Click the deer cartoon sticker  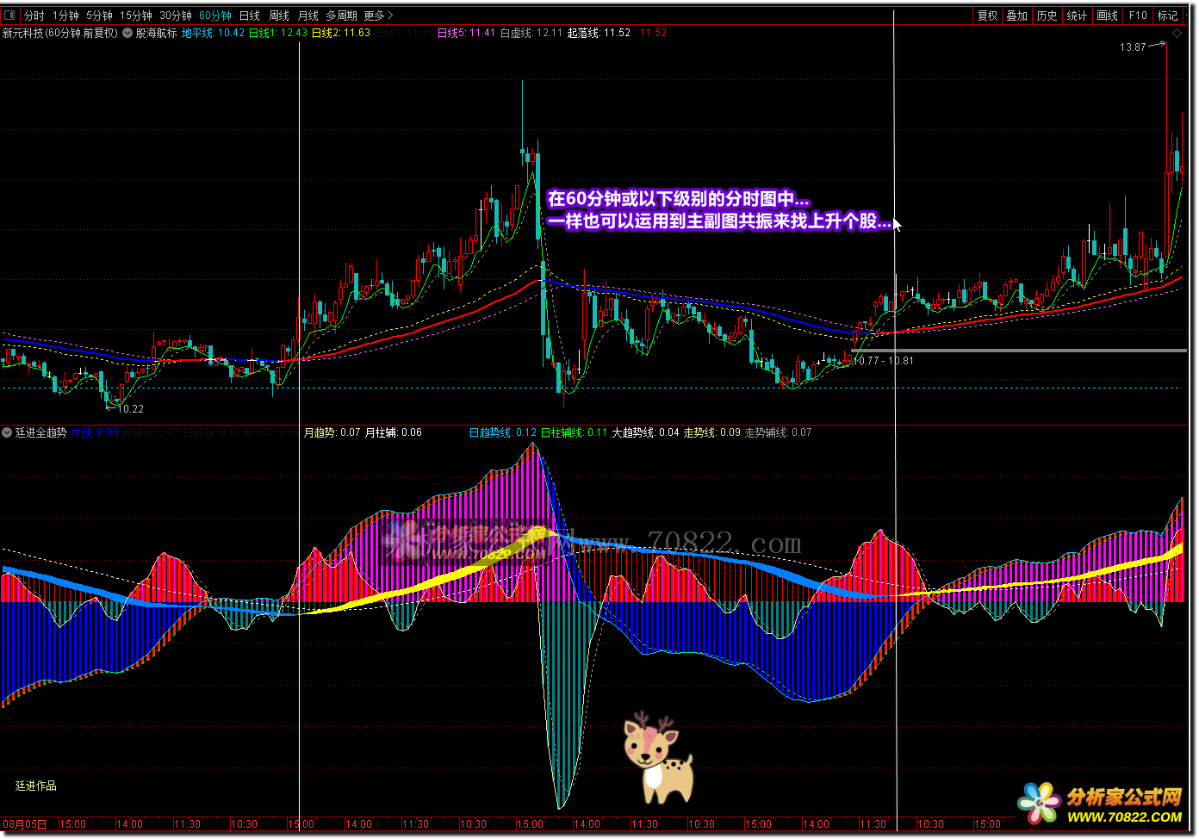click(x=658, y=757)
